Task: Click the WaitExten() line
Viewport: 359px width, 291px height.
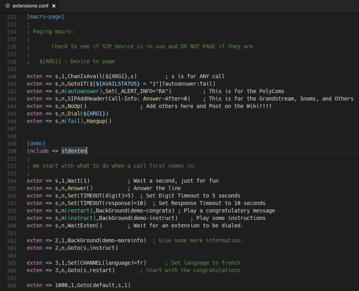Action: 64,225
